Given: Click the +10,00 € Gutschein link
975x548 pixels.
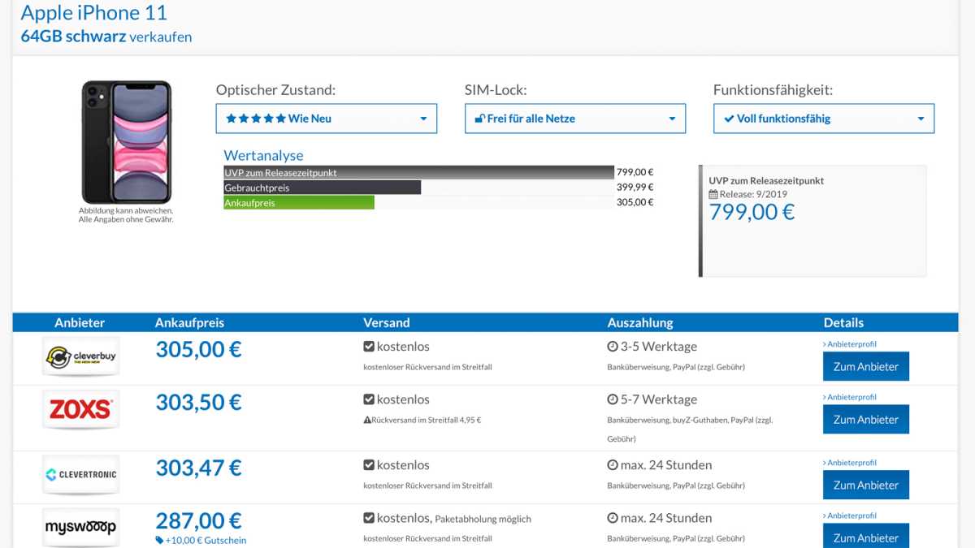Looking at the screenshot, I should [x=206, y=541].
